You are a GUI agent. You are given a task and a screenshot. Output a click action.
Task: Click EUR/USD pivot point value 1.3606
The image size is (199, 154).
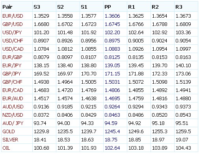[x=112, y=16]
